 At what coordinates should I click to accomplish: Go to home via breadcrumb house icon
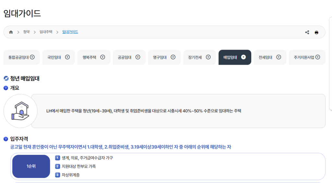pyautogui.click(x=11, y=32)
